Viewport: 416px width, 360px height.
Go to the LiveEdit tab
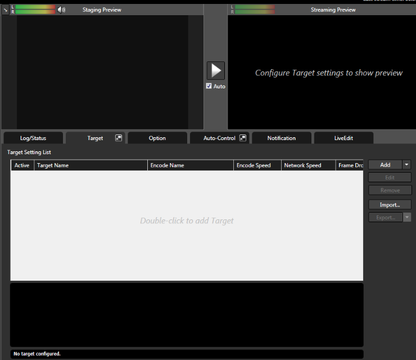[x=343, y=138]
